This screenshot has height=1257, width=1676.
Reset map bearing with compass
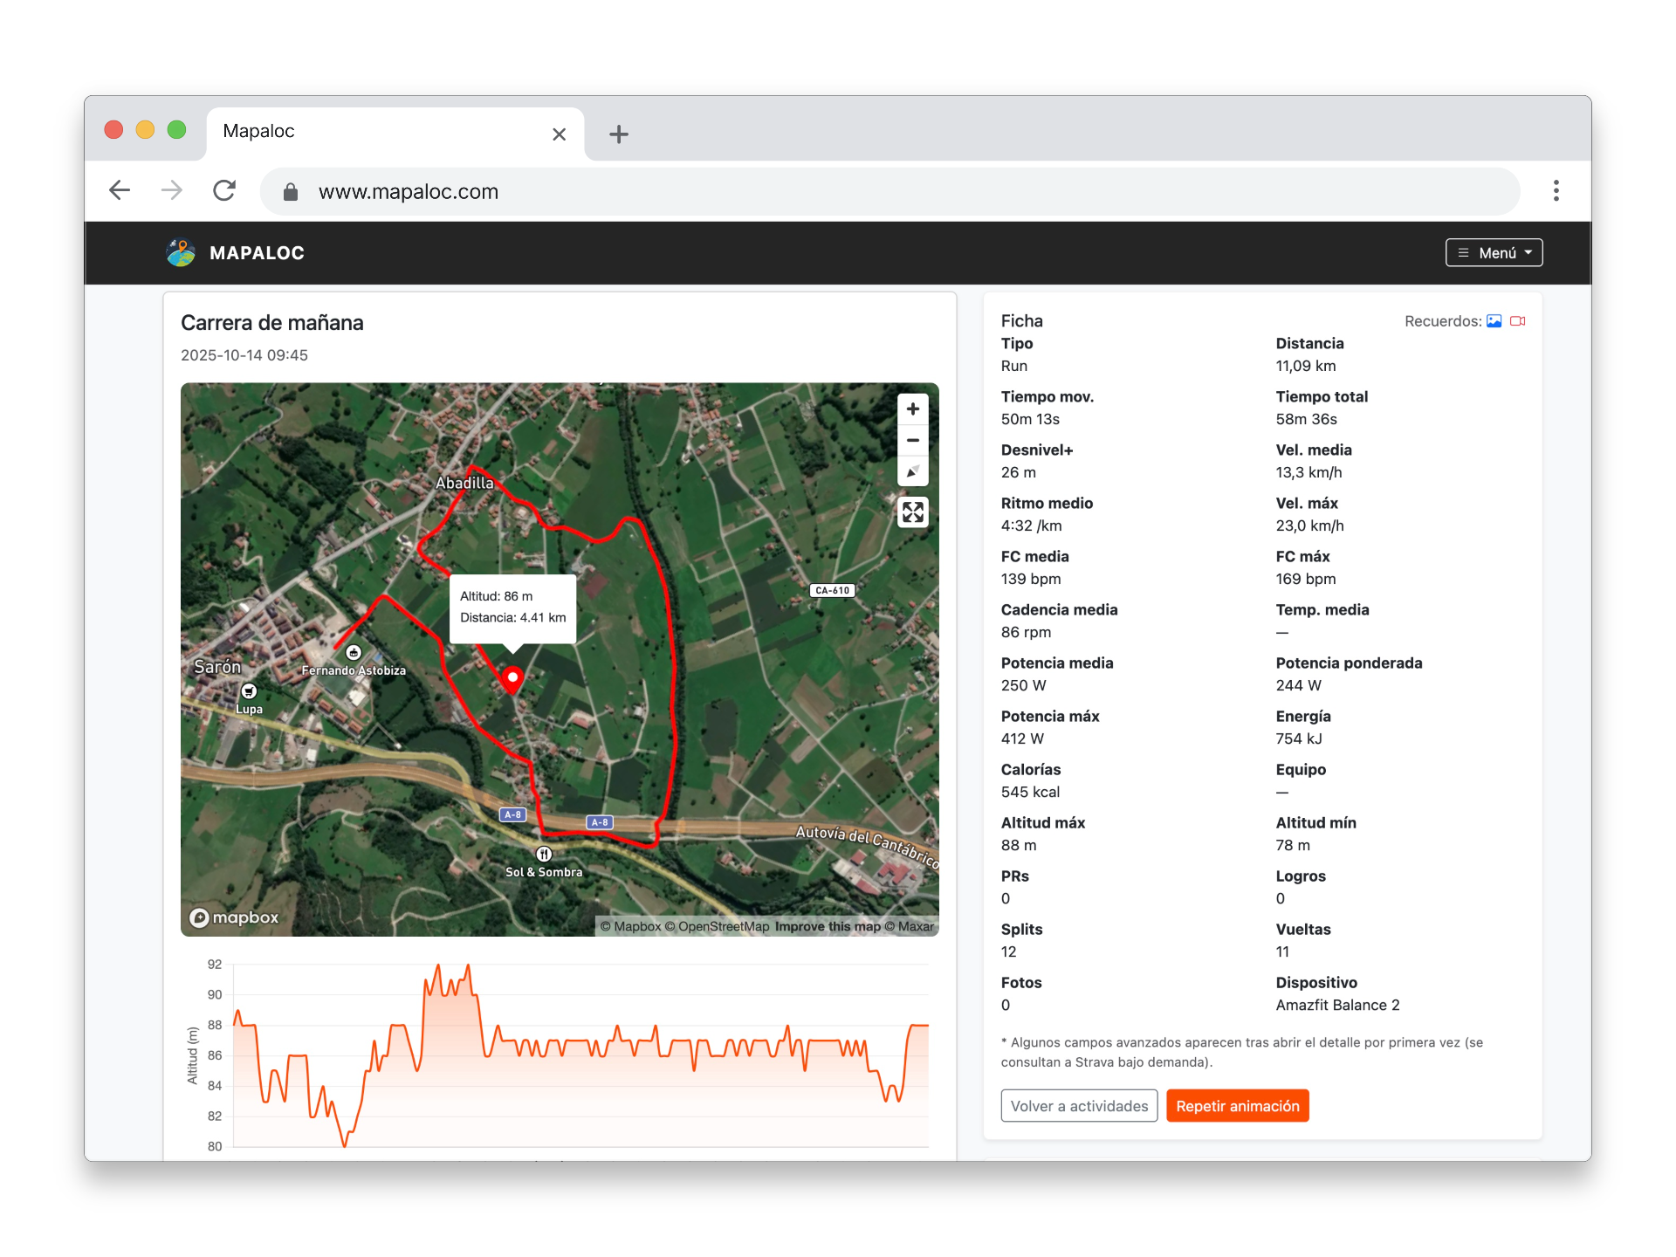pos(912,471)
